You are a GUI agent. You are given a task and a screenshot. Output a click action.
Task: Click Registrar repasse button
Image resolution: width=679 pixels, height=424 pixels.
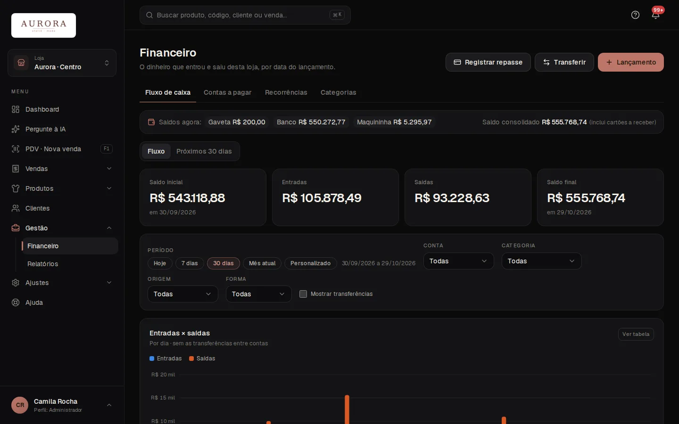488,62
